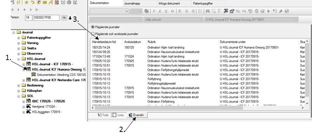Click the black magnifier window icon
This screenshot has width=312, height=139.
pos(226,11)
